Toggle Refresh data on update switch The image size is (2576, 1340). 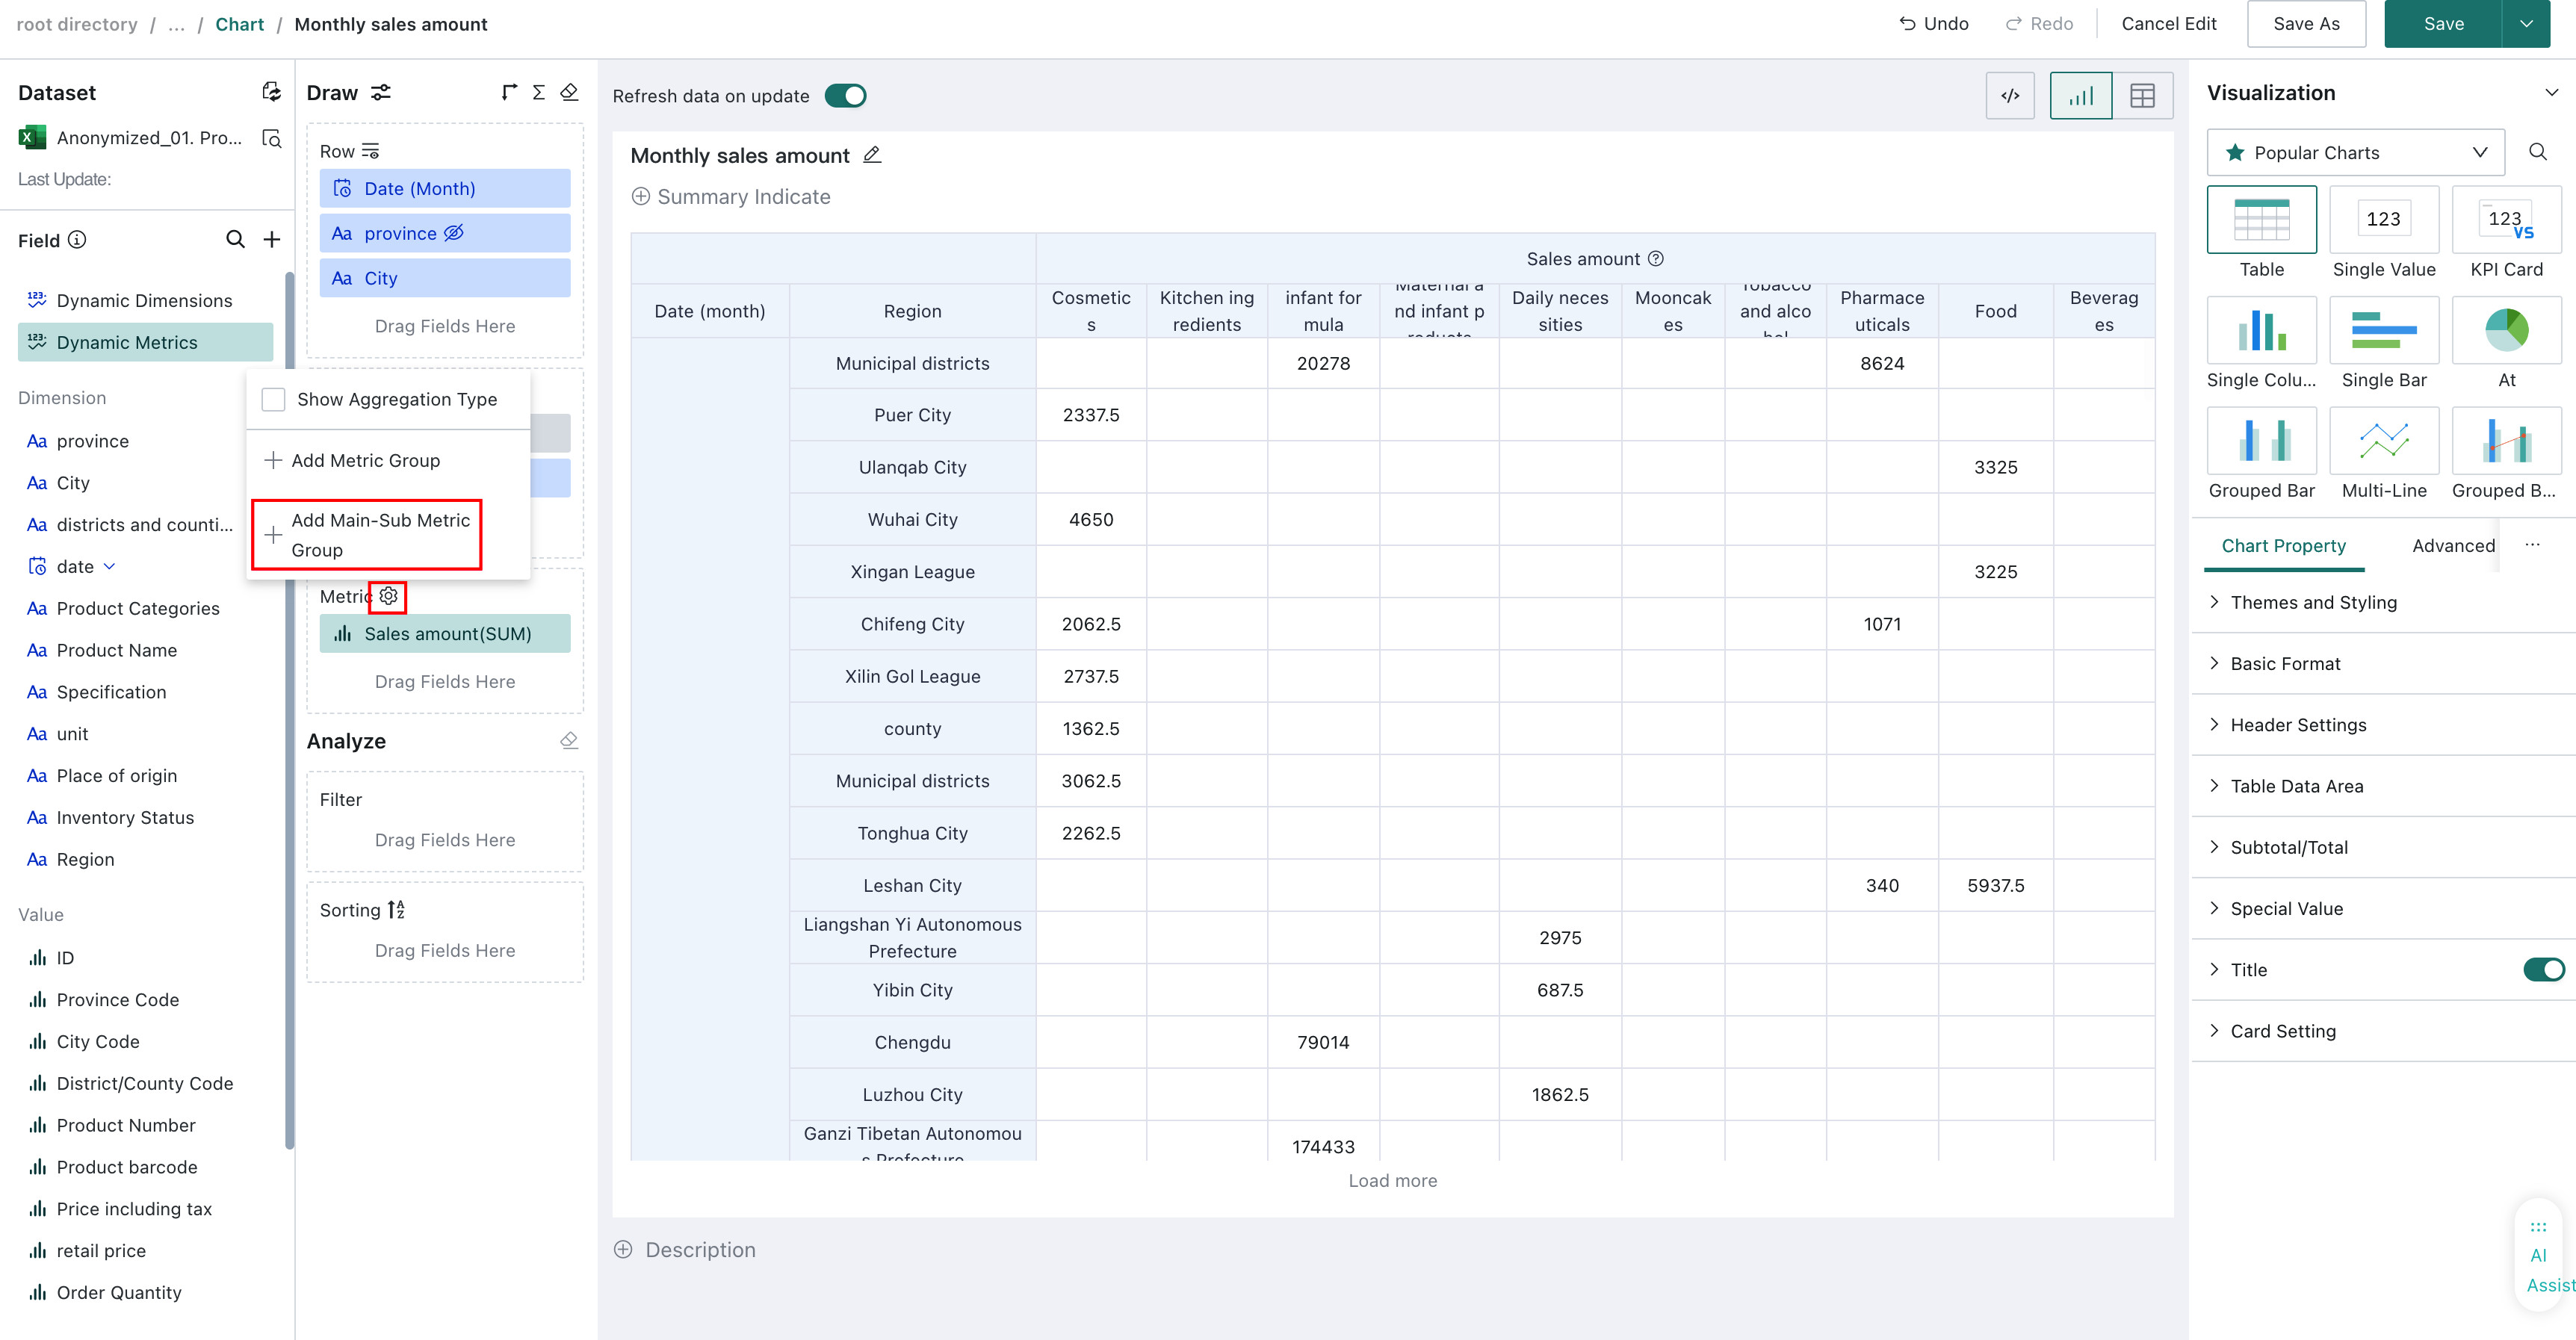pos(845,96)
